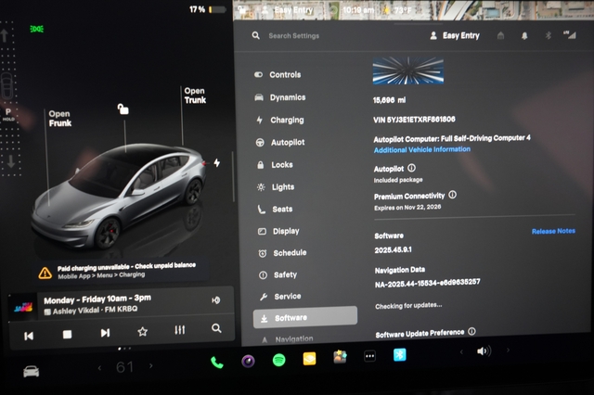
Task: Tap the radio station artwork thumbnail
Action: (23, 308)
